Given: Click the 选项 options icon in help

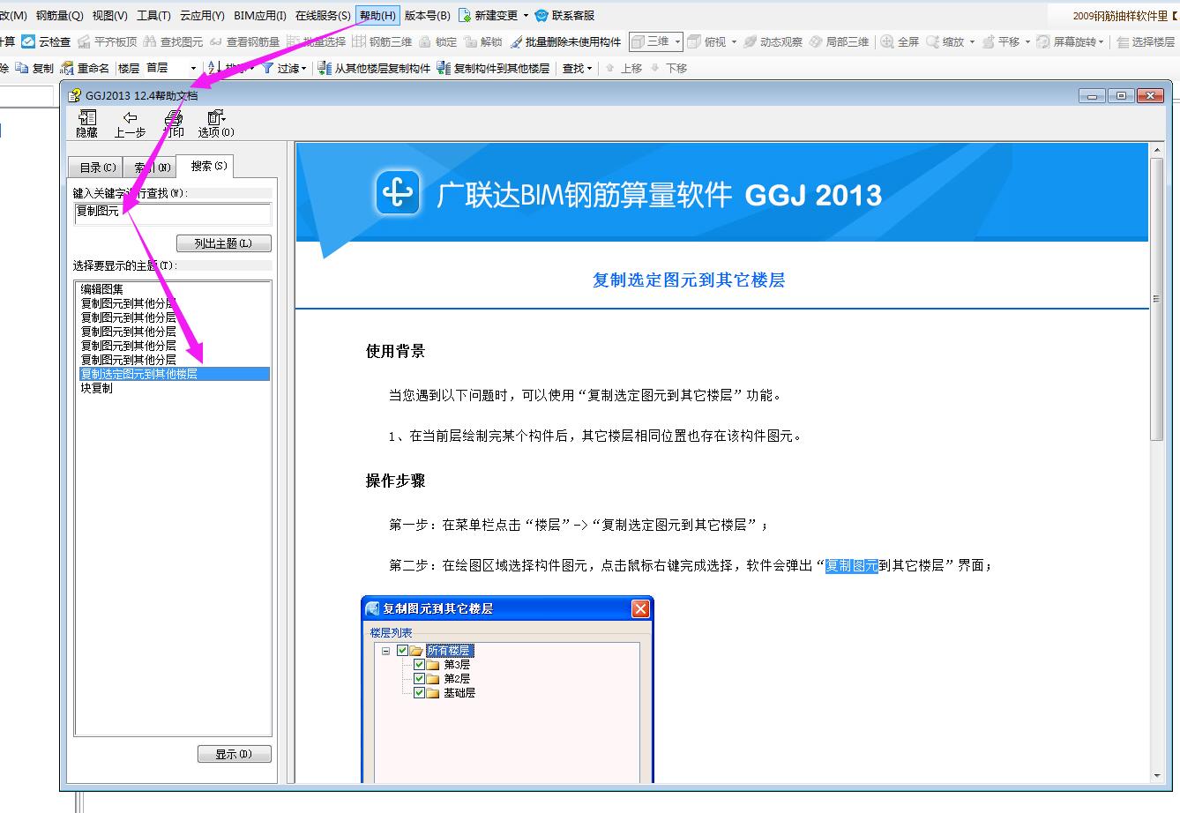Looking at the screenshot, I should pos(216,117).
